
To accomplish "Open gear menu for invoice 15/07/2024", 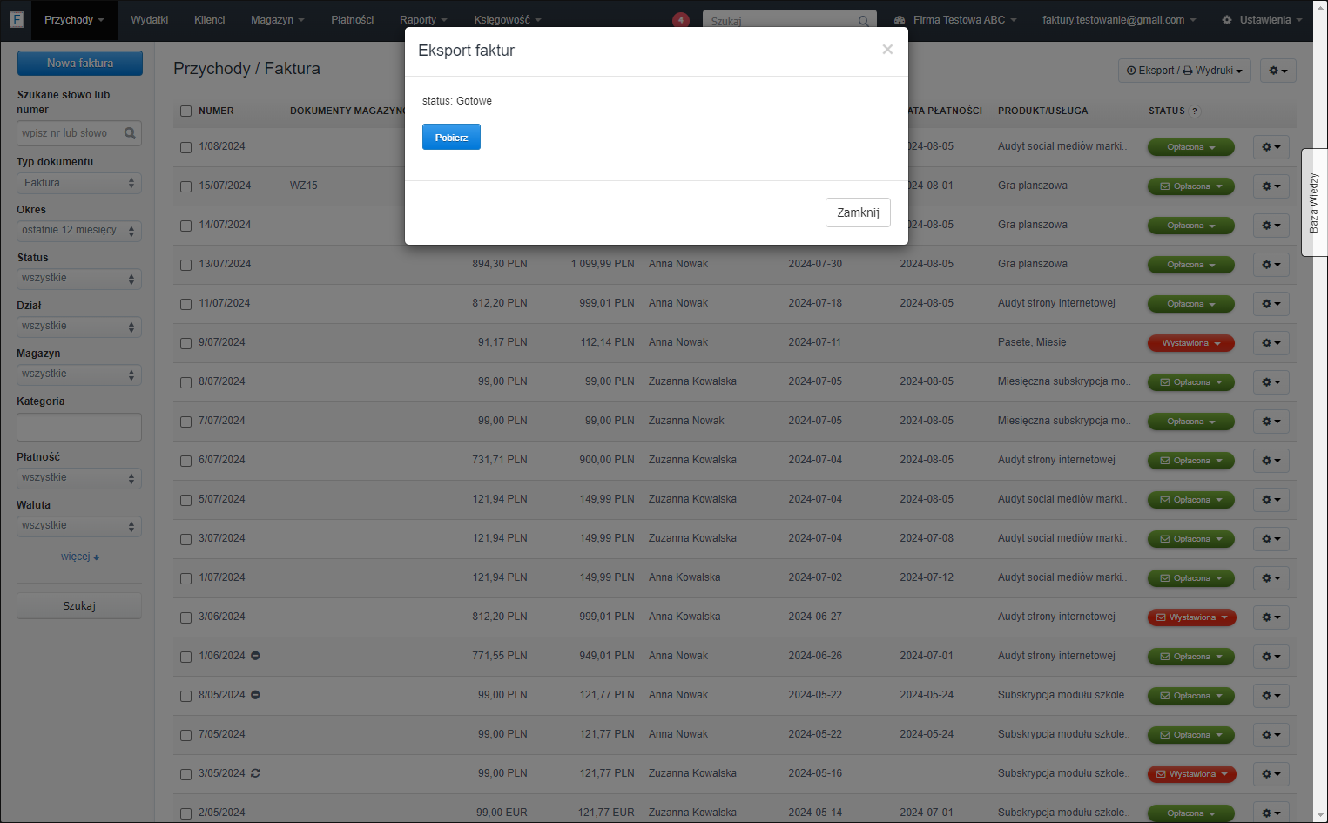I will (1271, 186).
